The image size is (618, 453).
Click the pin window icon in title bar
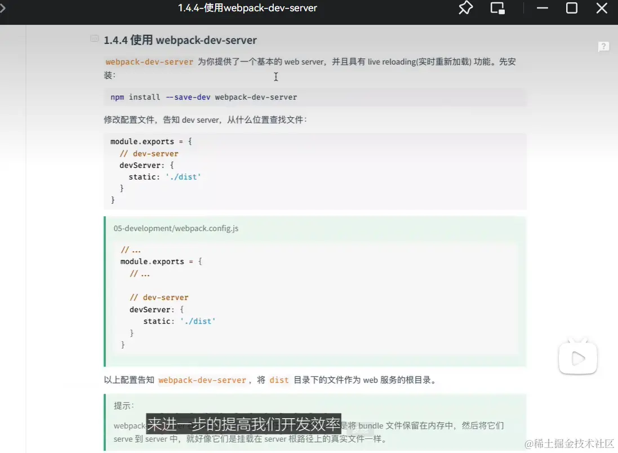coord(465,8)
